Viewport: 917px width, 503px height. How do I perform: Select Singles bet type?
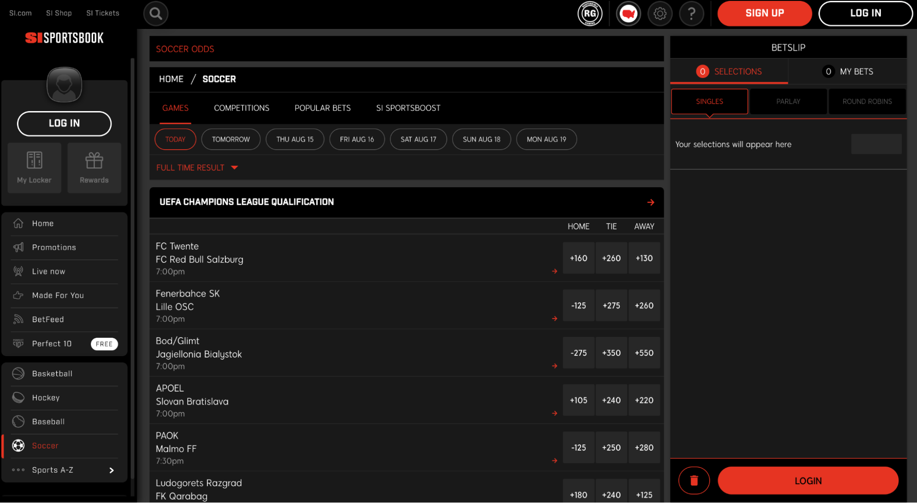point(710,101)
